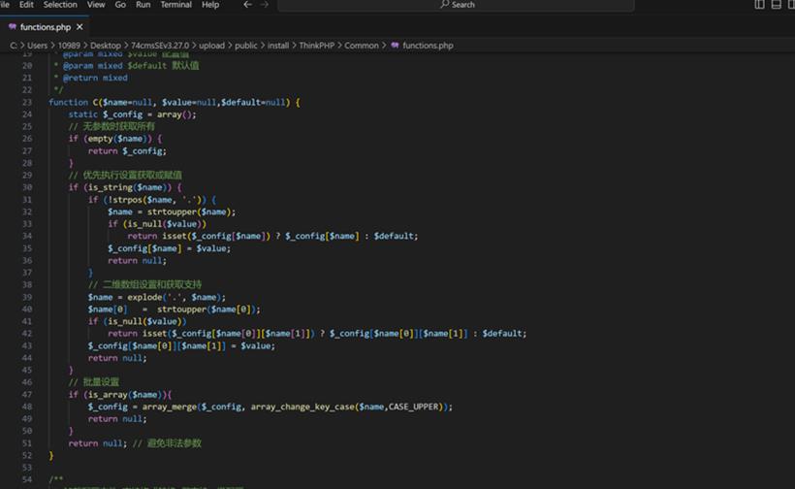
Task: Click '$name = strtoupper($name);' line
Action: tap(172, 212)
